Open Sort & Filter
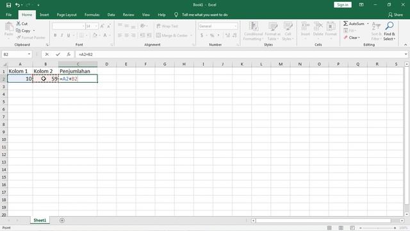Screen dimensions: 410x231 click(x=376, y=31)
